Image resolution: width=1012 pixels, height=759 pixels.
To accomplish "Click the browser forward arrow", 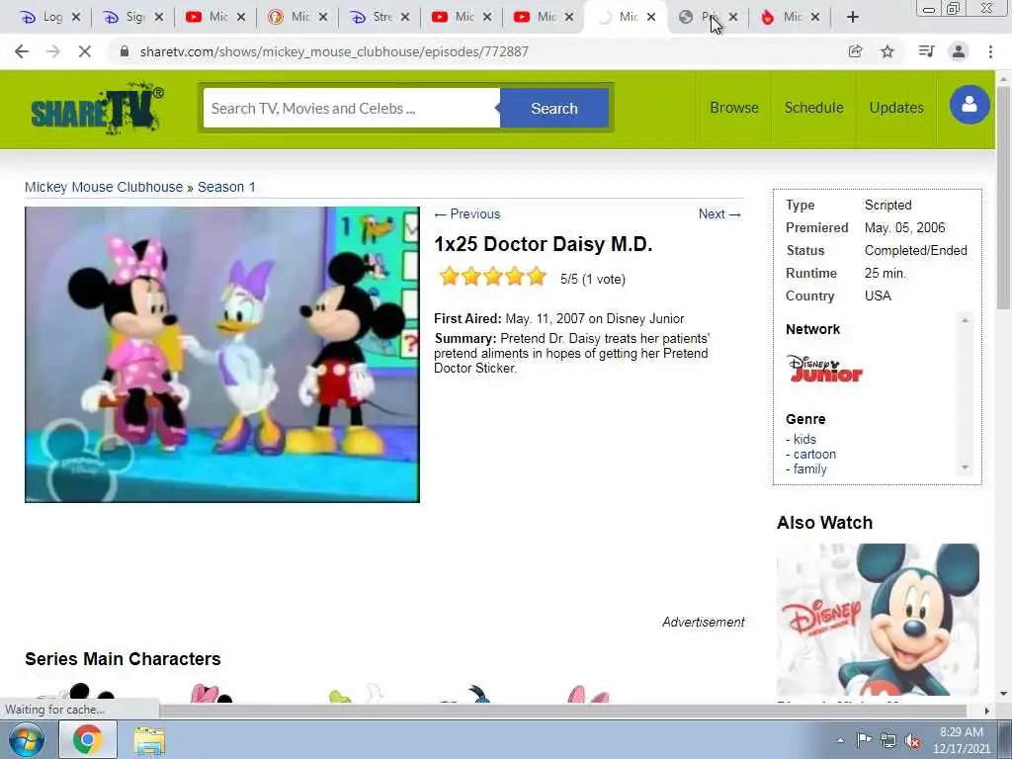I will (x=53, y=51).
